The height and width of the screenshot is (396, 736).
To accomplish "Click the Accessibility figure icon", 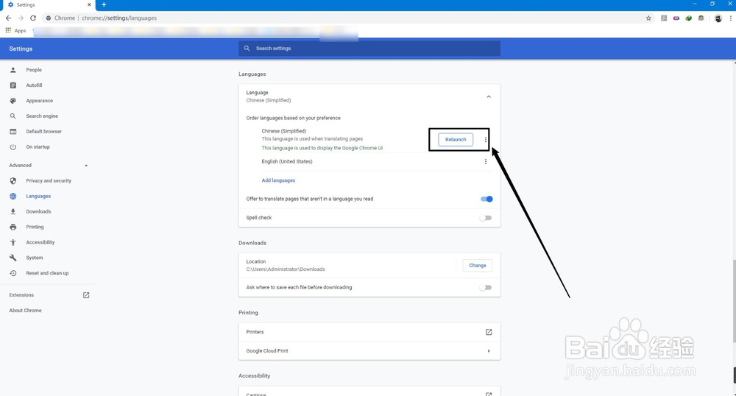I will click(13, 243).
